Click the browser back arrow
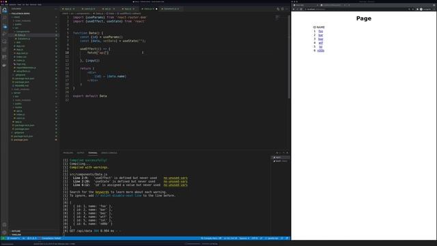 point(294,9)
